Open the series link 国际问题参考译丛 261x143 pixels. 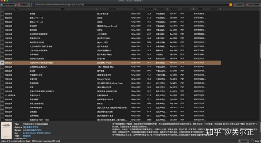coord(34,130)
